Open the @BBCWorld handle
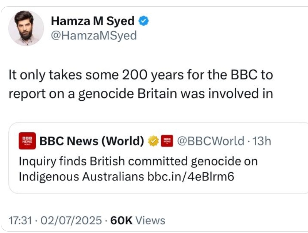The width and height of the screenshot is (308, 233). click(210, 141)
